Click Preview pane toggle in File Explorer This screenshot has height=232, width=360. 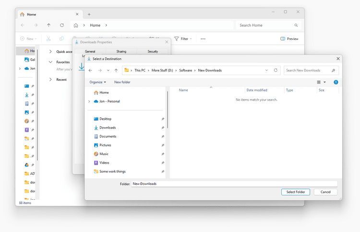pyautogui.click(x=289, y=39)
